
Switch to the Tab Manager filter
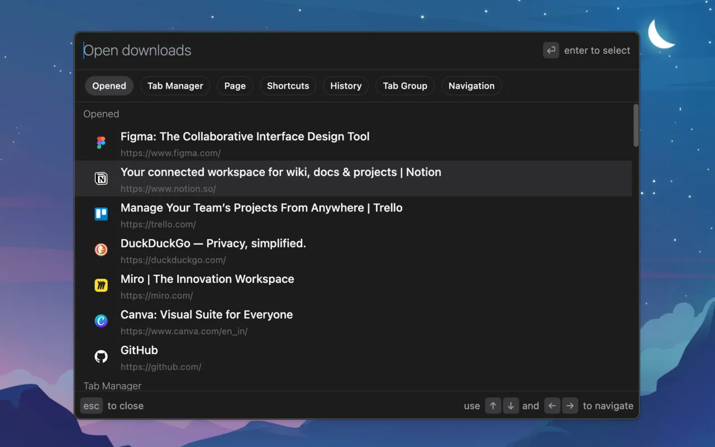(x=175, y=86)
